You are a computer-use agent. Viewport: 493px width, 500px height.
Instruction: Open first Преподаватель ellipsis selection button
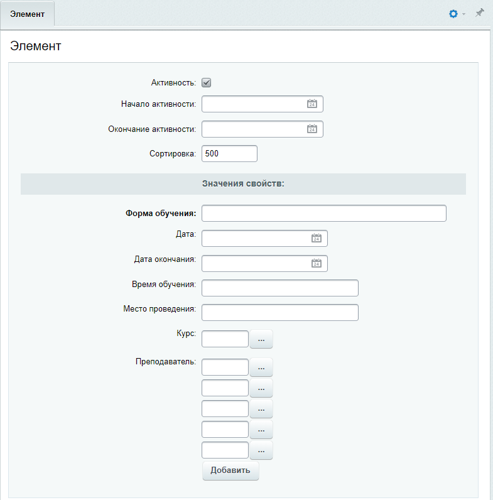click(x=261, y=367)
